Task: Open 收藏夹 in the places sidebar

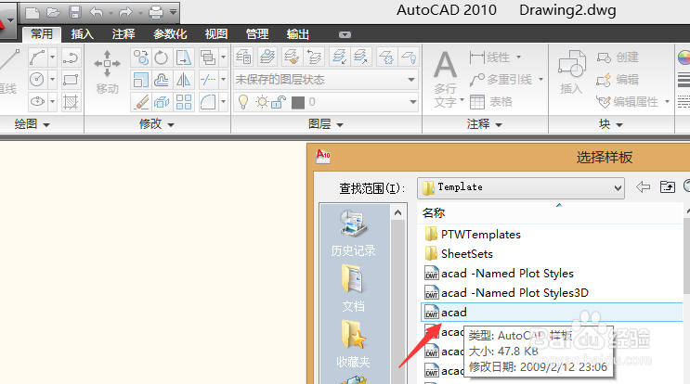Action: click(354, 343)
